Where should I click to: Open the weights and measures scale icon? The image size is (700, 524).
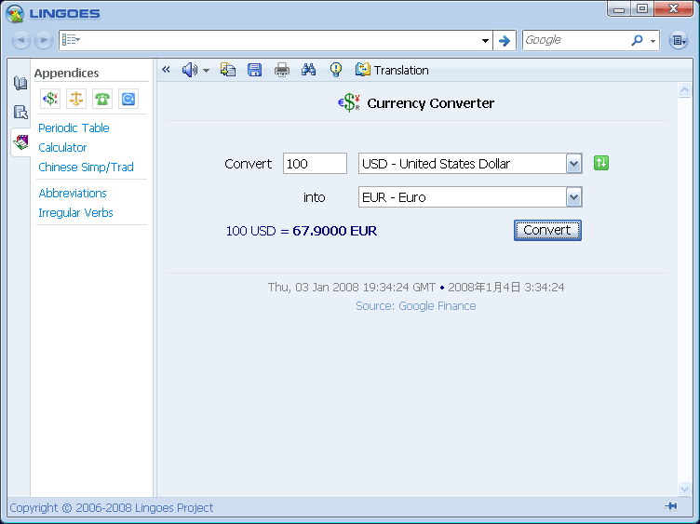click(76, 99)
